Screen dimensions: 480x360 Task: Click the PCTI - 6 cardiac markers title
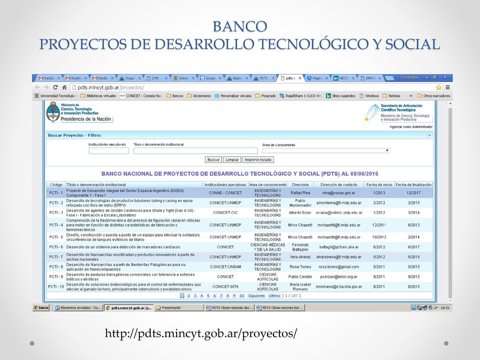click(x=123, y=247)
